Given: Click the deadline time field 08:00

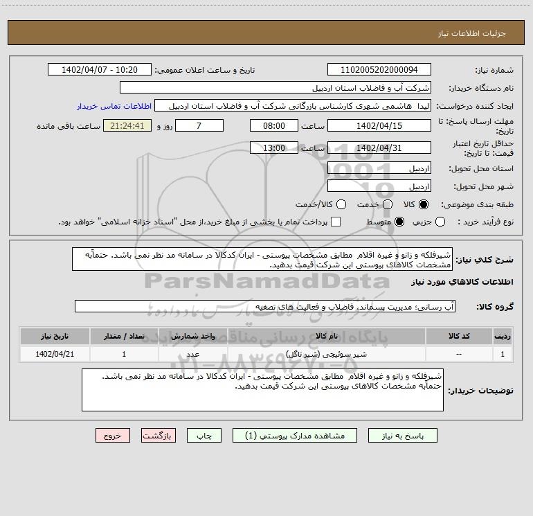Looking at the screenshot, I should click(x=274, y=125).
